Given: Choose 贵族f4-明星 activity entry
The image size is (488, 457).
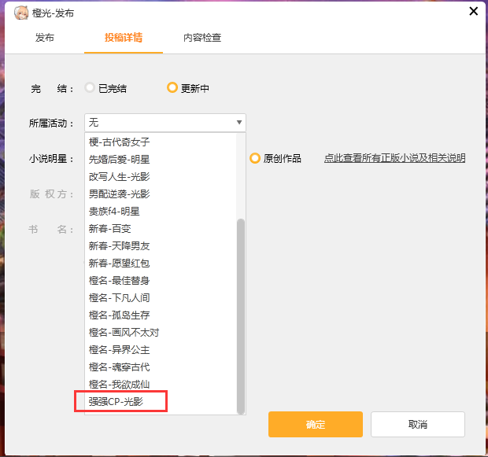Looking at the screenshot, I should [x=114, y=211].
